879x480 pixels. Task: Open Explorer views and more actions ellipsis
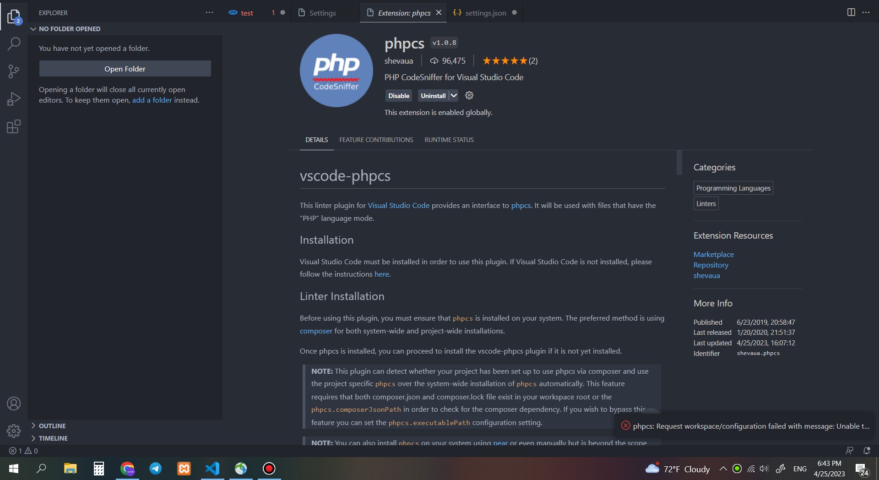pos(209,13)
